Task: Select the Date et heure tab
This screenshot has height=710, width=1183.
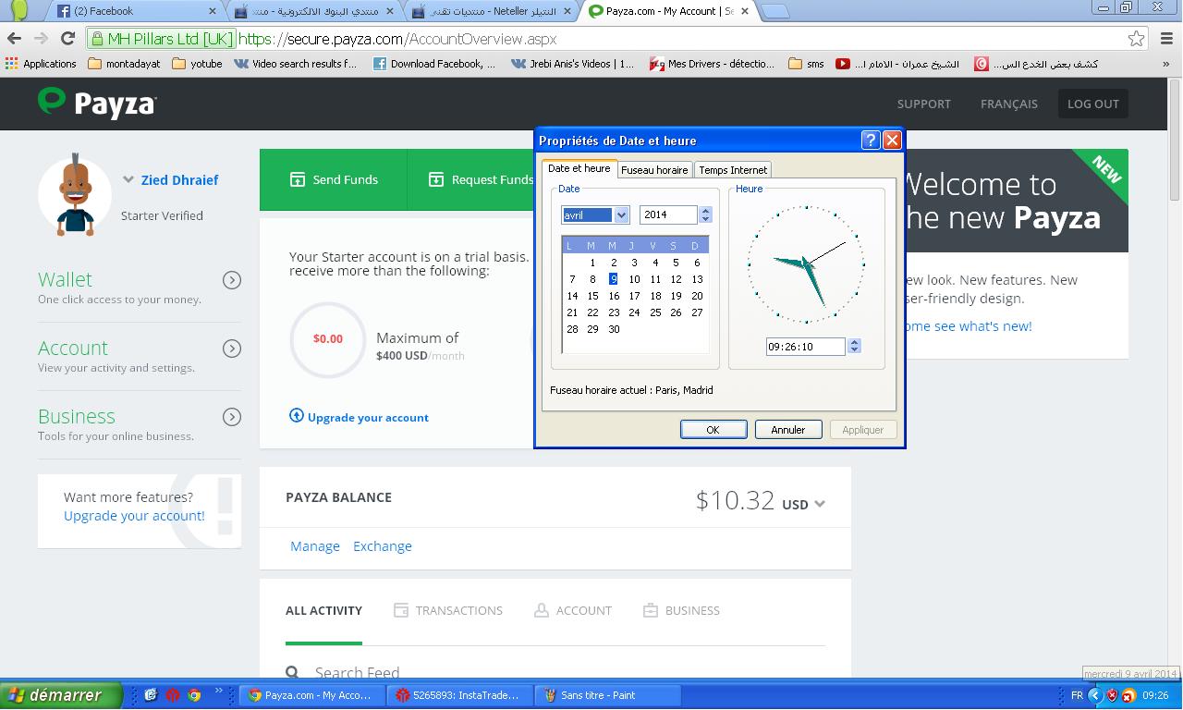Action: pyautogui.click(x=579, y=168)
